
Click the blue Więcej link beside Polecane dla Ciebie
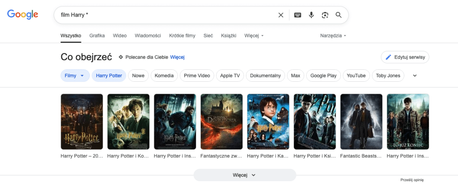coord(177,57)
